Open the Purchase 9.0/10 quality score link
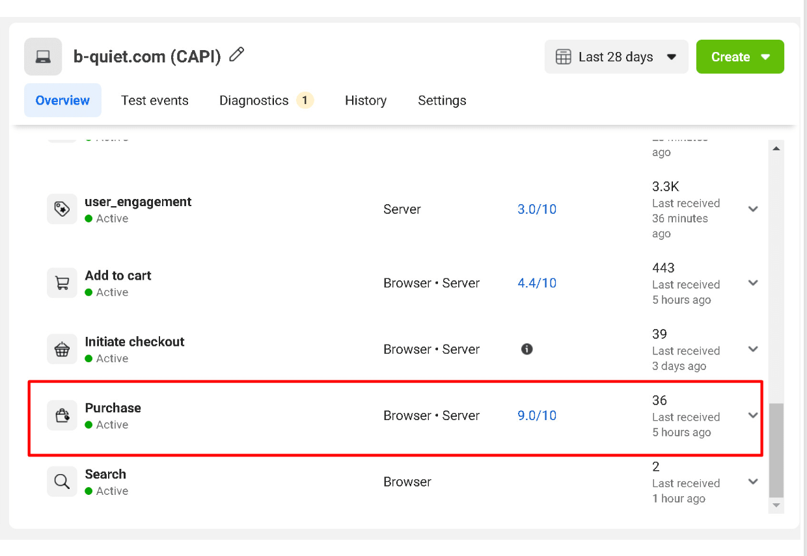Image resolution: width=807 pixels, height=556 pixels. pos(537,416)
